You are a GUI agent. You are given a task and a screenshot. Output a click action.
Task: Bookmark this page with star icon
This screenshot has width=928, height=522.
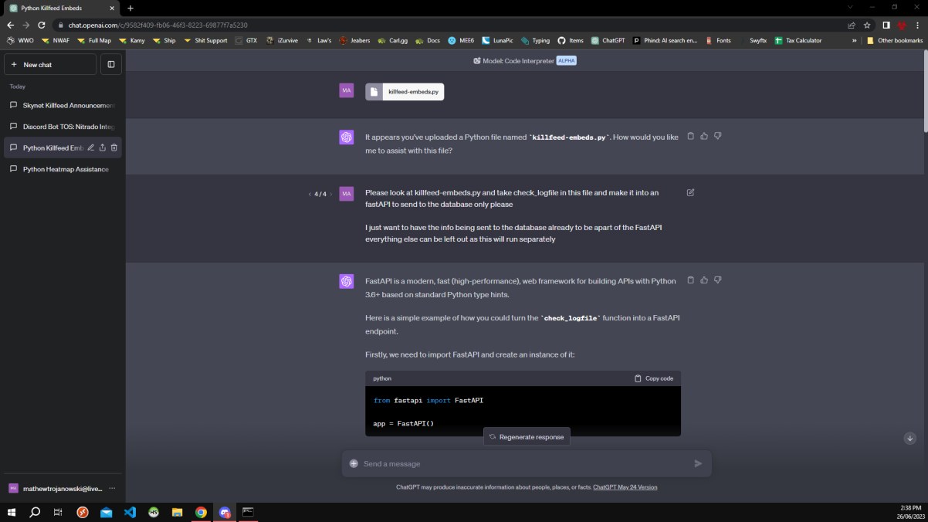tap(867, 25)
